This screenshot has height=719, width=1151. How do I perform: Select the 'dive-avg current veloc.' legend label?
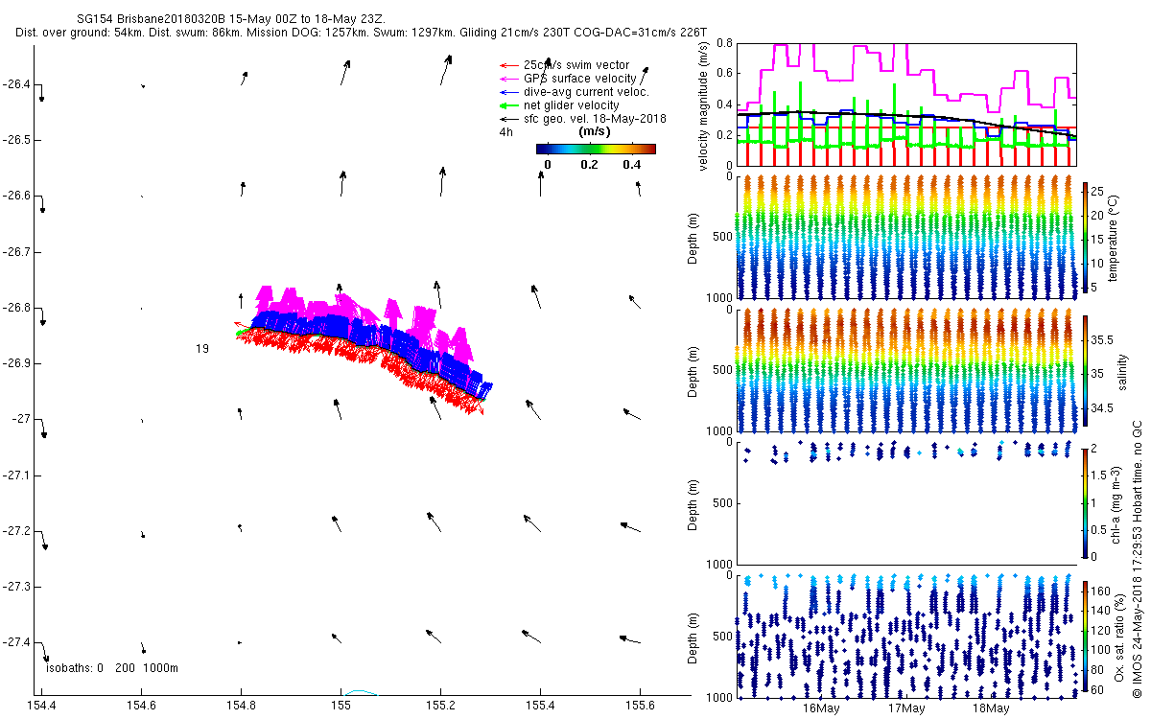coord(586,92)
